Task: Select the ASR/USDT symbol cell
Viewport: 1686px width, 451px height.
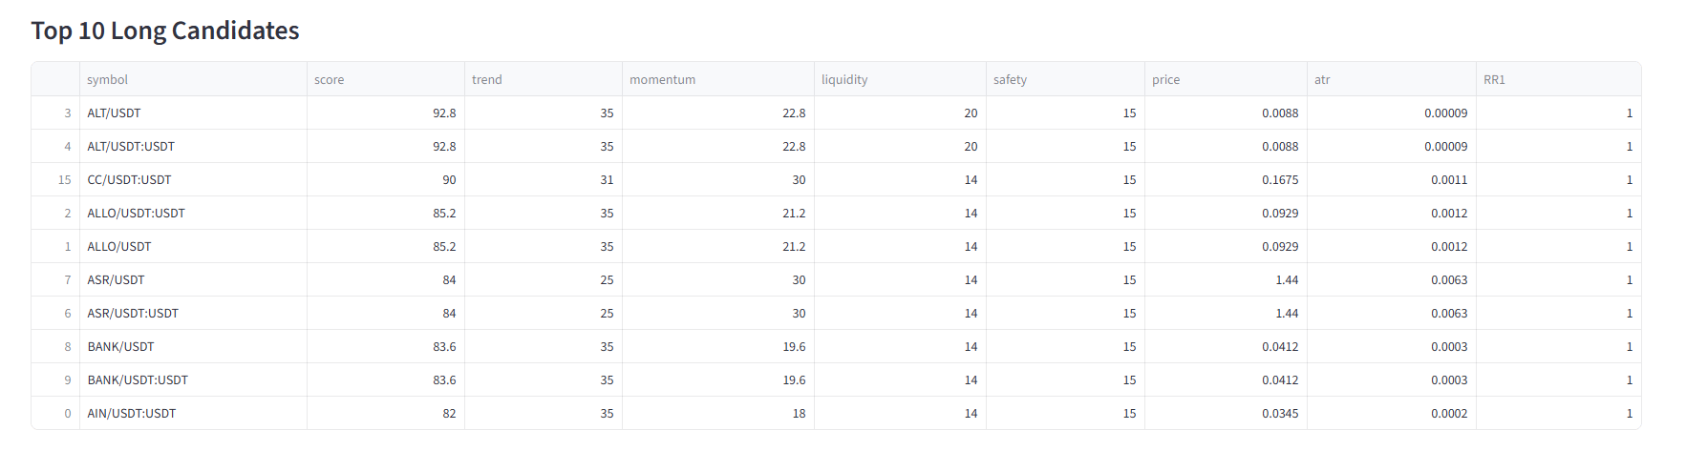Action: click(x=116, y=280)
